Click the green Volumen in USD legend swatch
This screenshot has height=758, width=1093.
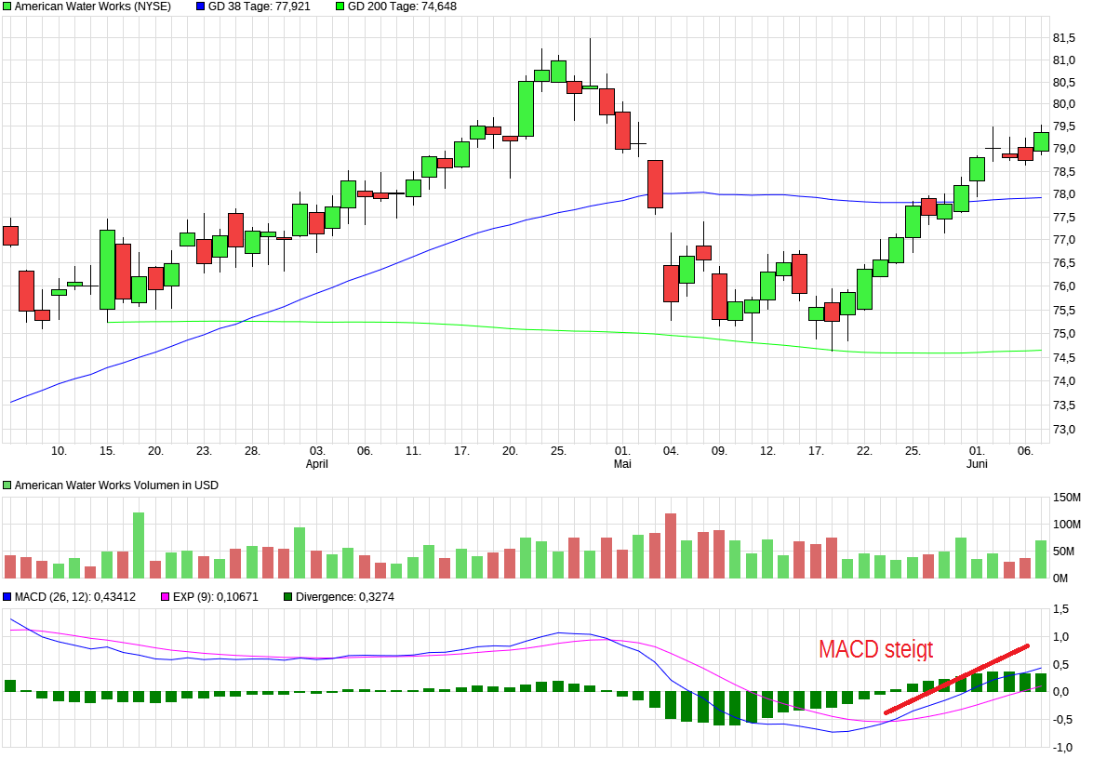click(7, 485)
